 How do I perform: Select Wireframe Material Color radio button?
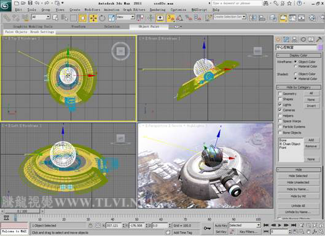pyautogui.click(x=296, y=66)
